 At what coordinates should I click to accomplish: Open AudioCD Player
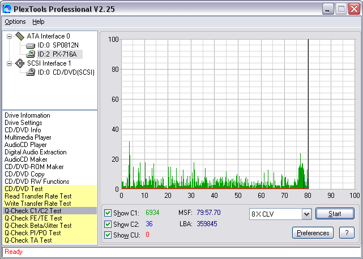25,145
